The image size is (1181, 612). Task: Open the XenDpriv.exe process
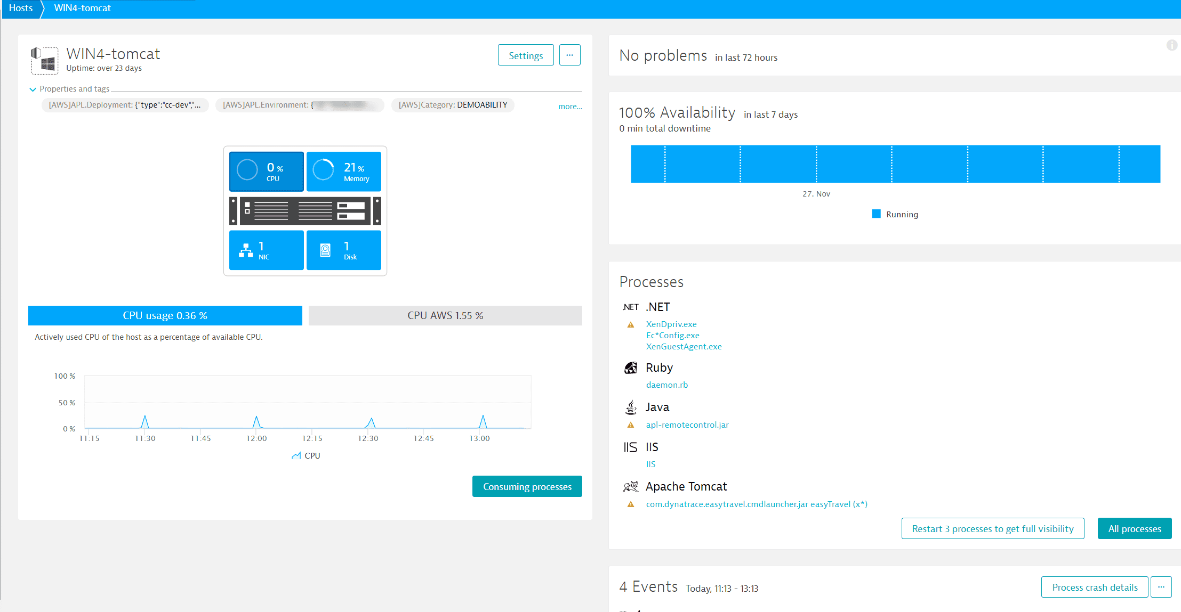671,324
